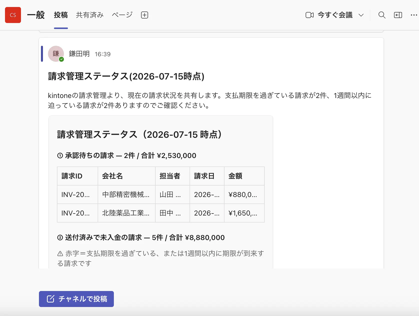Click the 一般 channel title
This screenshot has height=316, width=419.
pyautogui.click(x=36, y=15)
